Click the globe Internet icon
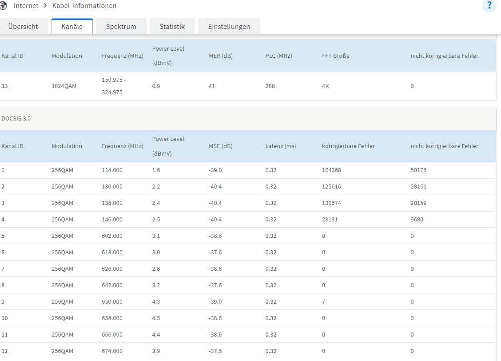Viewport: 501px width, 361px height. click(3, 6)
